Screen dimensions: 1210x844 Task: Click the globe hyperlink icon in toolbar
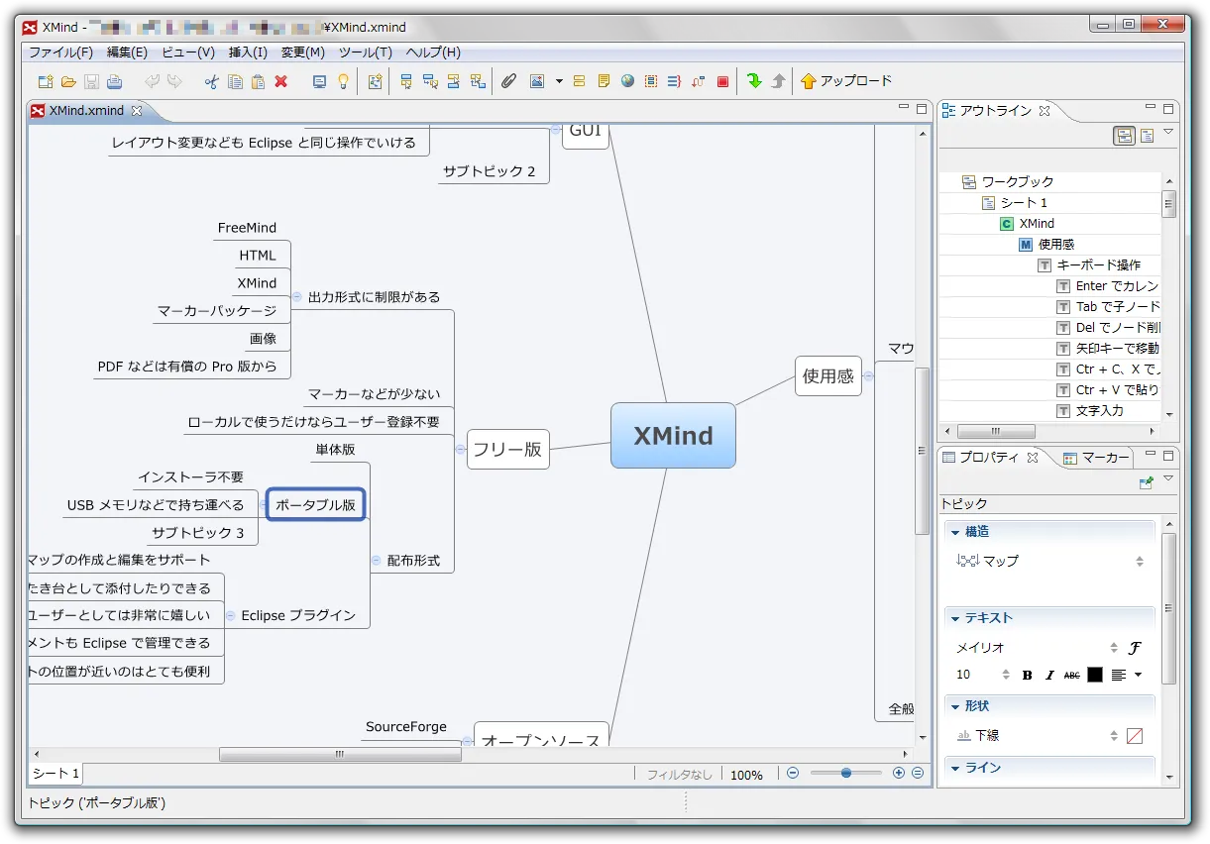[x=626, y=80]
